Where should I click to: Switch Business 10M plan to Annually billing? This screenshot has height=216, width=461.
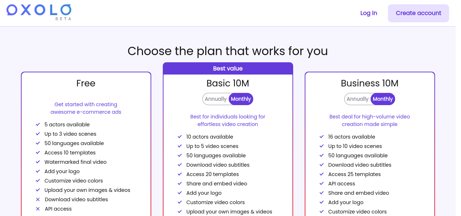(x=358, y=99)
